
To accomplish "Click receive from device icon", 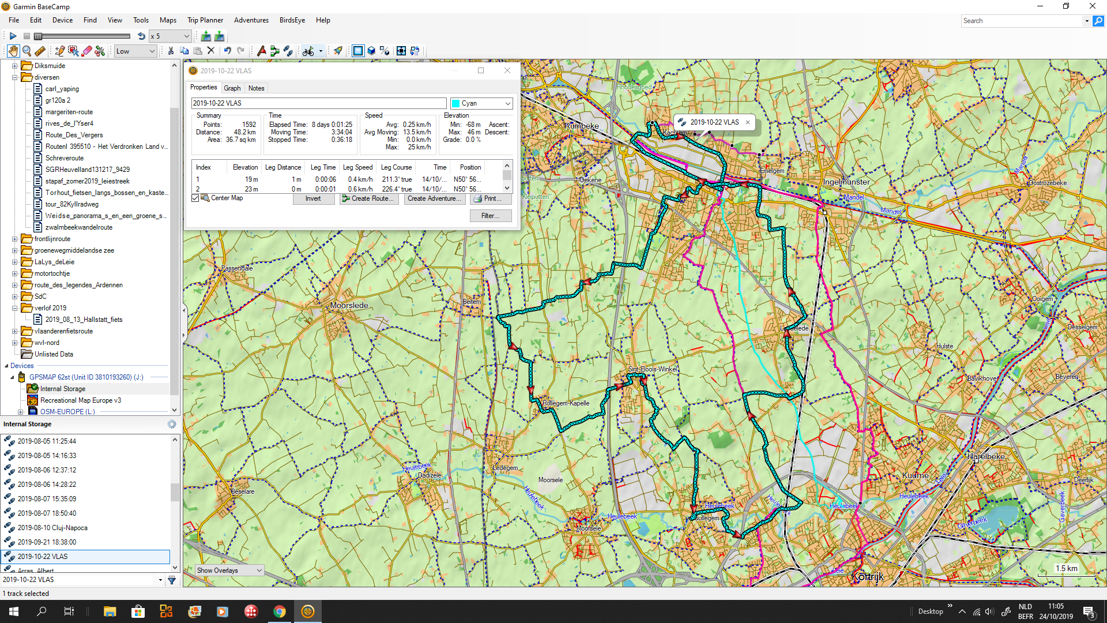I will click(x=206, y=36).
